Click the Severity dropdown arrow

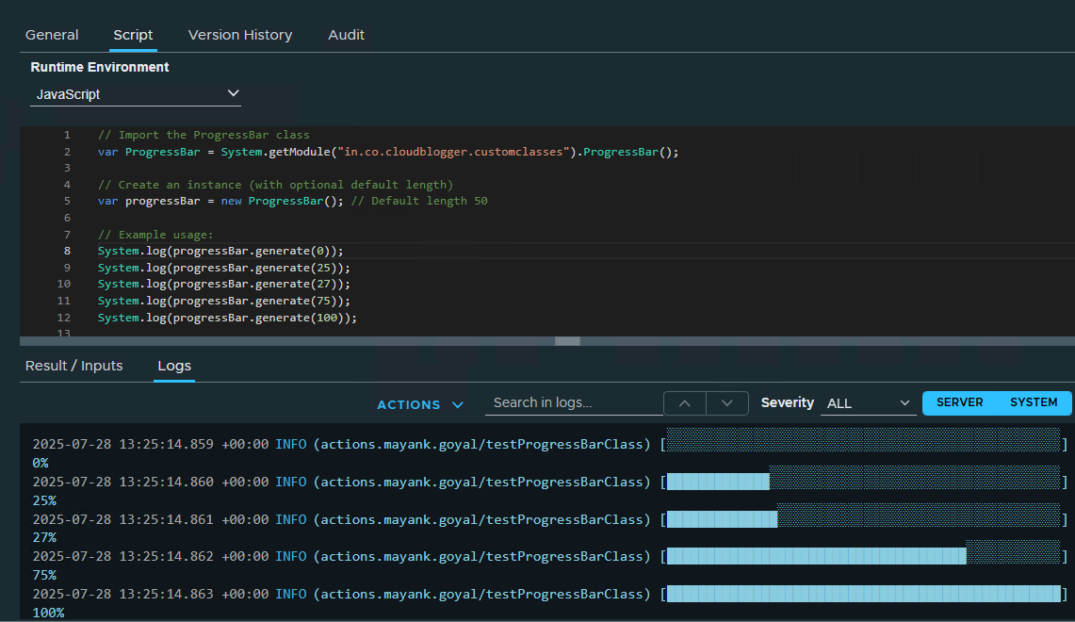(904, 403)
